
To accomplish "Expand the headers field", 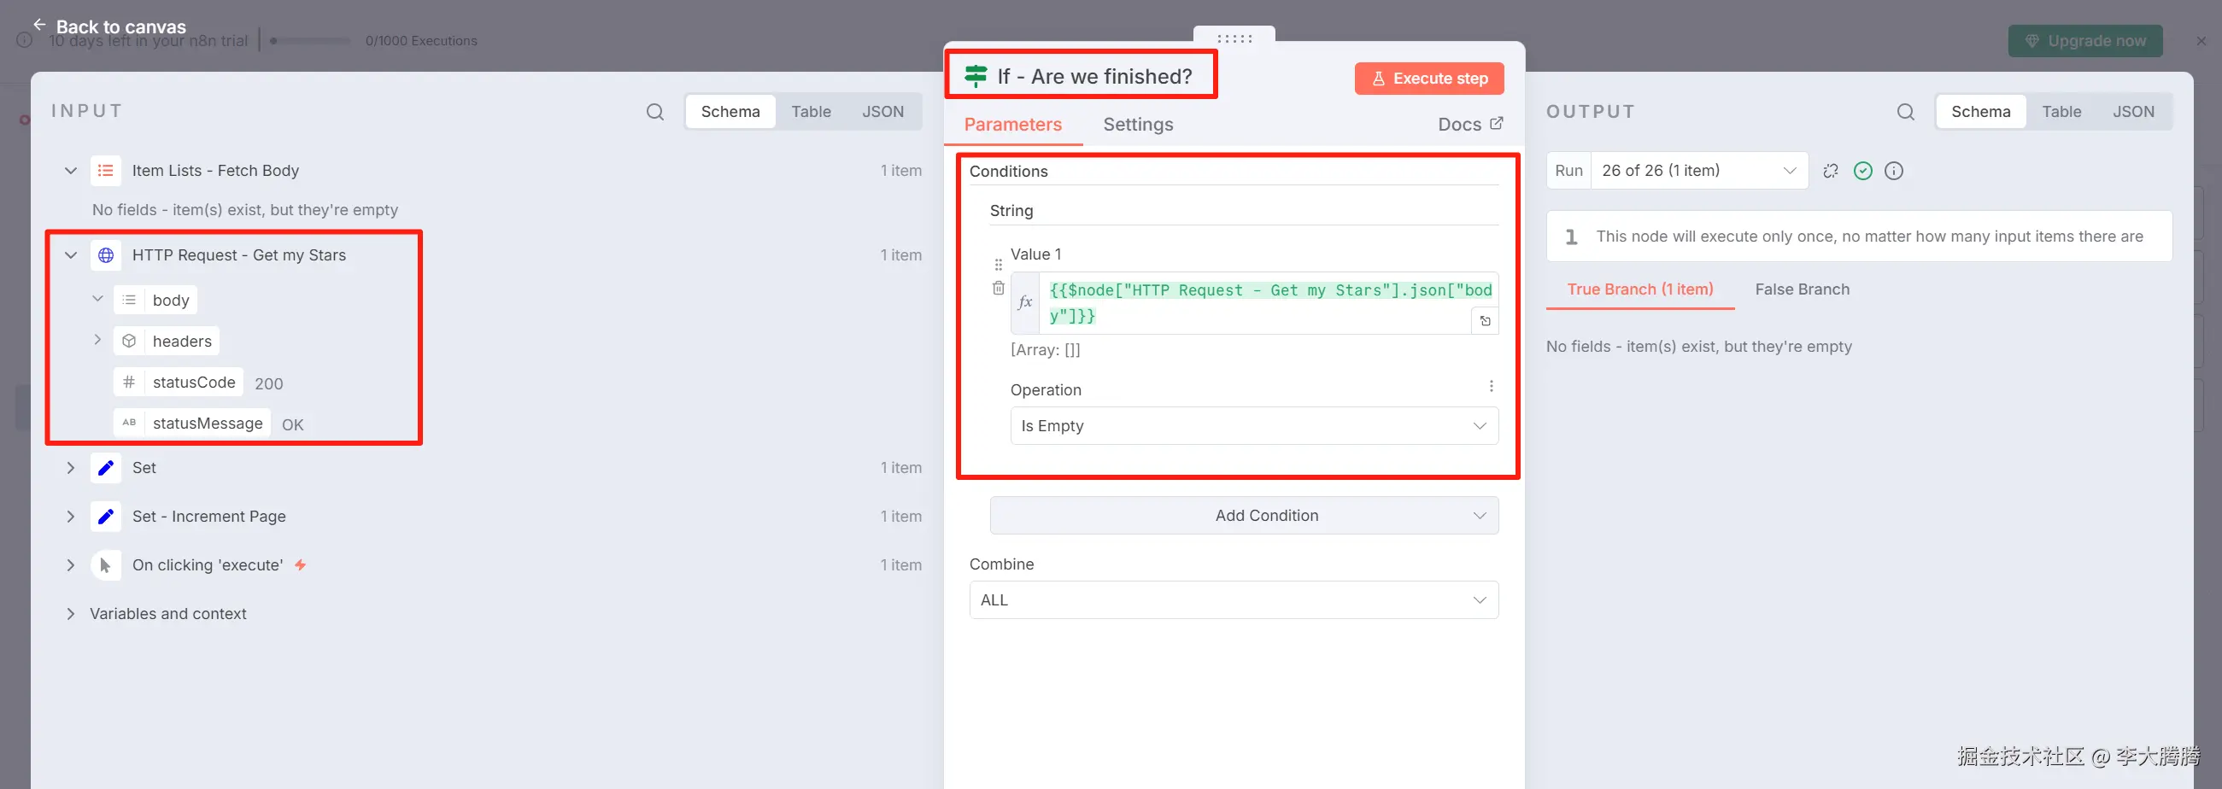I will coord(97,341).
